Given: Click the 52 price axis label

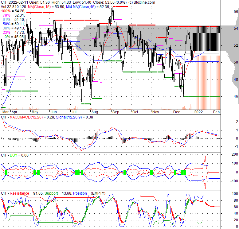Looking at the screenshot, I should point(236,45).
